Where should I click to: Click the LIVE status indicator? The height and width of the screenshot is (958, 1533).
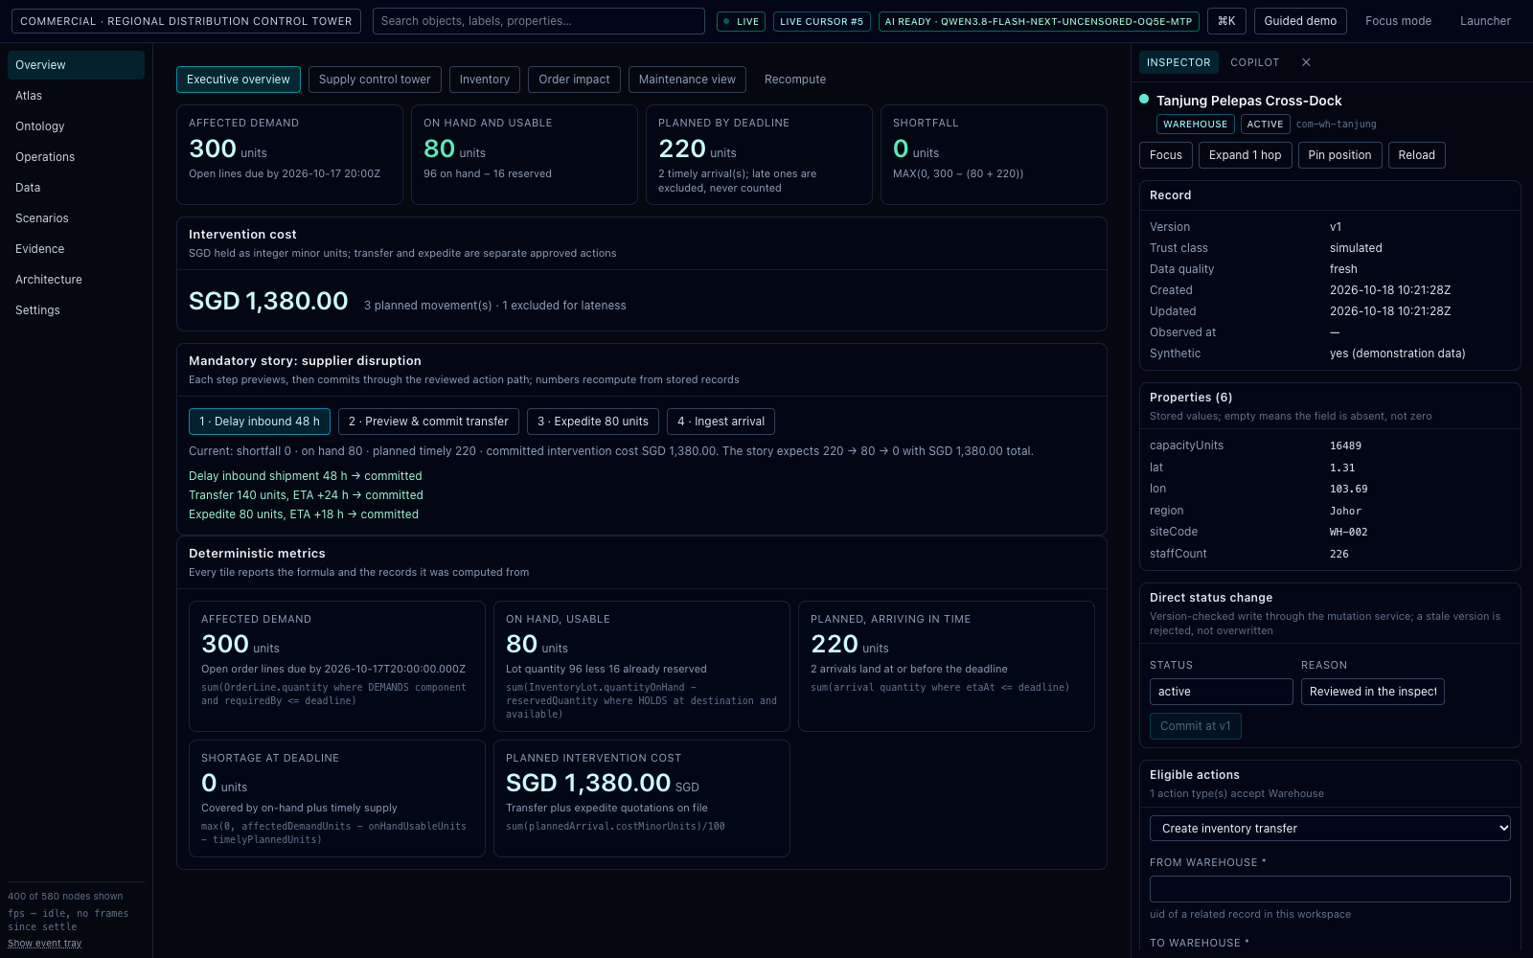coord(741,21)
